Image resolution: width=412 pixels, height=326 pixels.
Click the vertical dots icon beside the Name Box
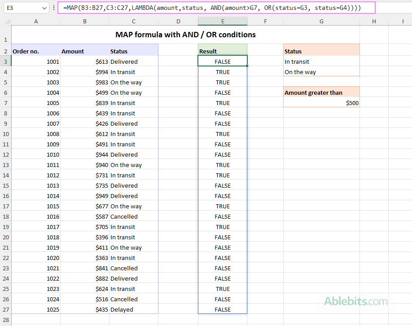pos(53,8)
